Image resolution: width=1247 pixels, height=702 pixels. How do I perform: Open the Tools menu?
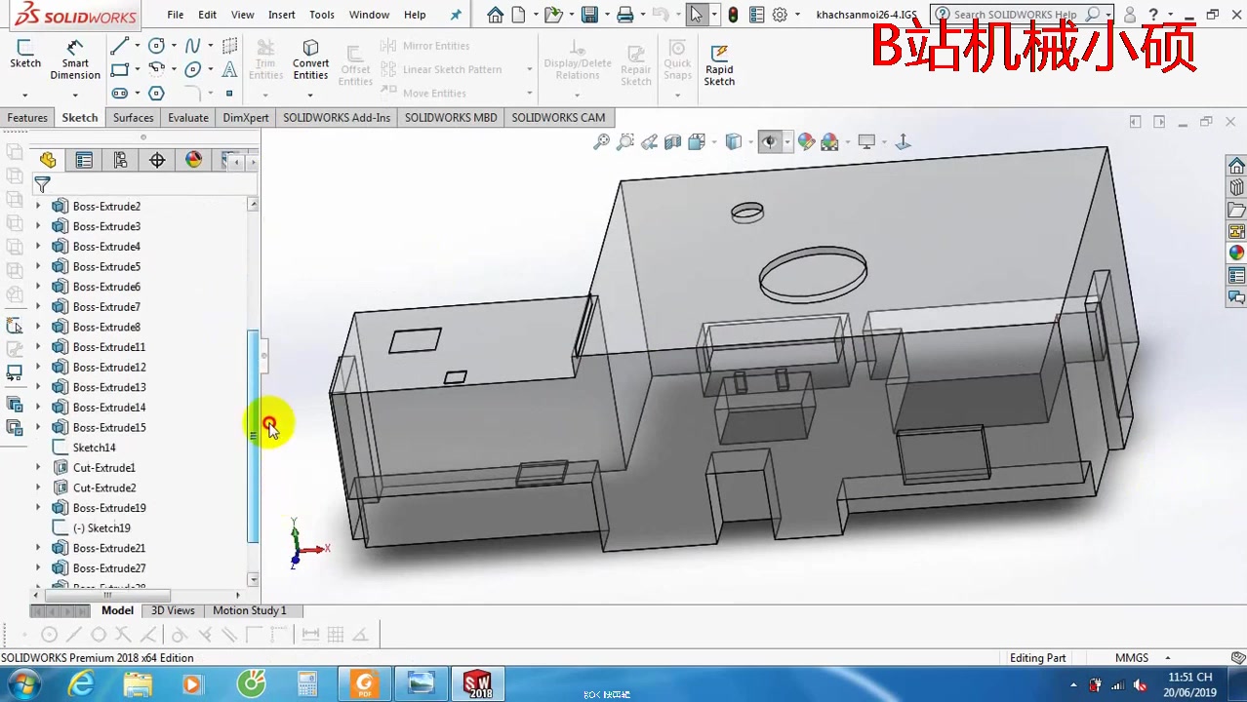[321, 14]
